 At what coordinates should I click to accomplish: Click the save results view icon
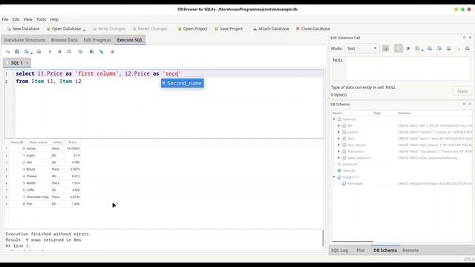[x=80, y=52]
